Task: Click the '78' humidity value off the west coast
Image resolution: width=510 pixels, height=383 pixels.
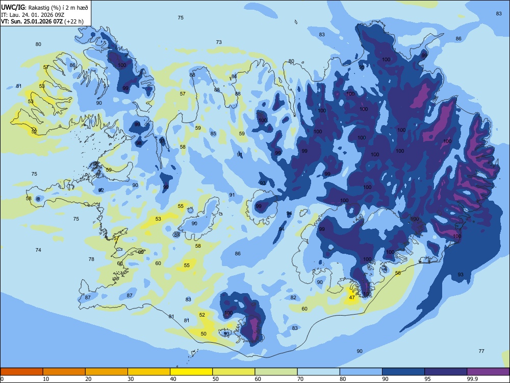Action: pos(91,259)
